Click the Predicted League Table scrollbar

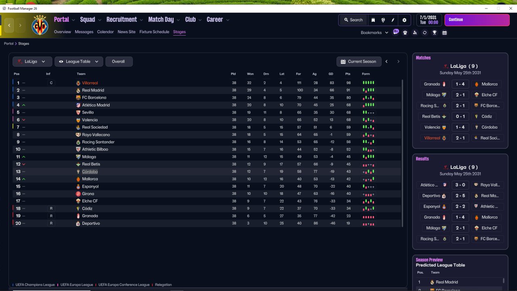(504, 280)
